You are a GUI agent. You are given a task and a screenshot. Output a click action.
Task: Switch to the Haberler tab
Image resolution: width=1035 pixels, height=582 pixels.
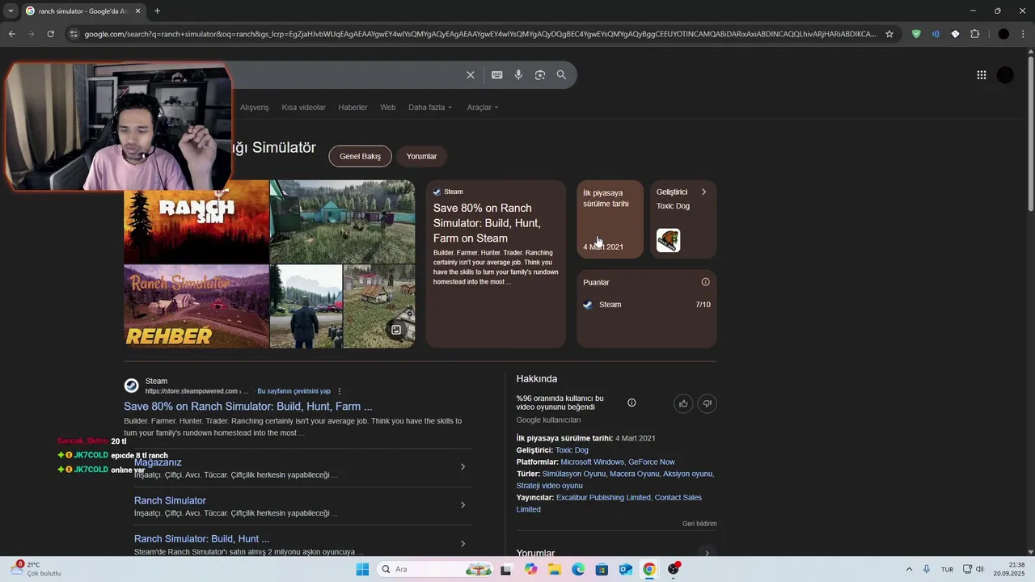tap(353, 107)
